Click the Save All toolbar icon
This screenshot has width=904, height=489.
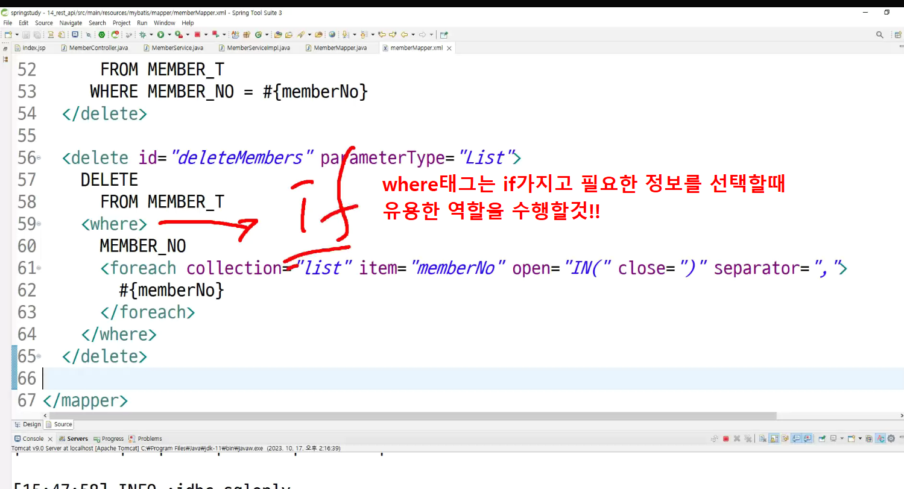(x=37, y=35)
